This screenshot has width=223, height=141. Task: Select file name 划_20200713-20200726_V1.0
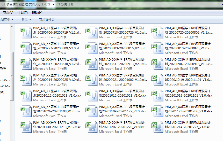point(123,33)
